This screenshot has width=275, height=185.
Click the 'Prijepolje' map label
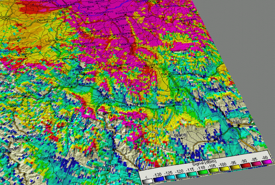[10, 149]
